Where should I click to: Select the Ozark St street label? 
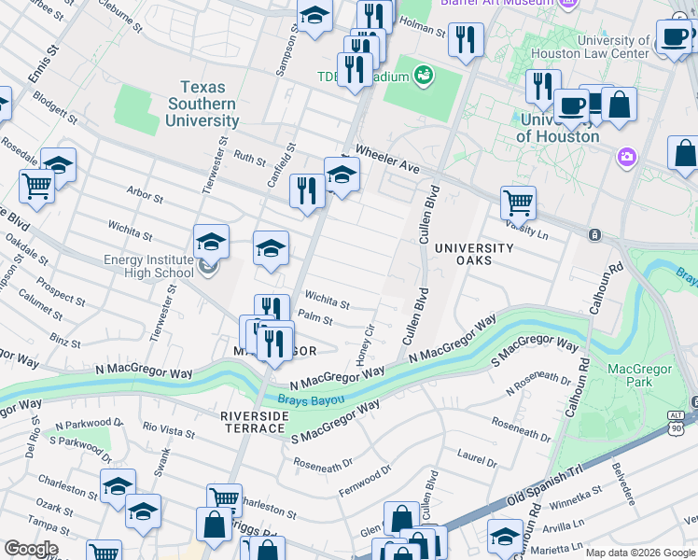[x=54, y=508]
